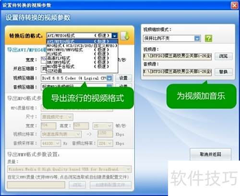The height and width of the screenshot is (196, 240).
Task: Expand the 视频缩放模式 dropdown (保持比例不变)
Action: (x=197, y=38)
